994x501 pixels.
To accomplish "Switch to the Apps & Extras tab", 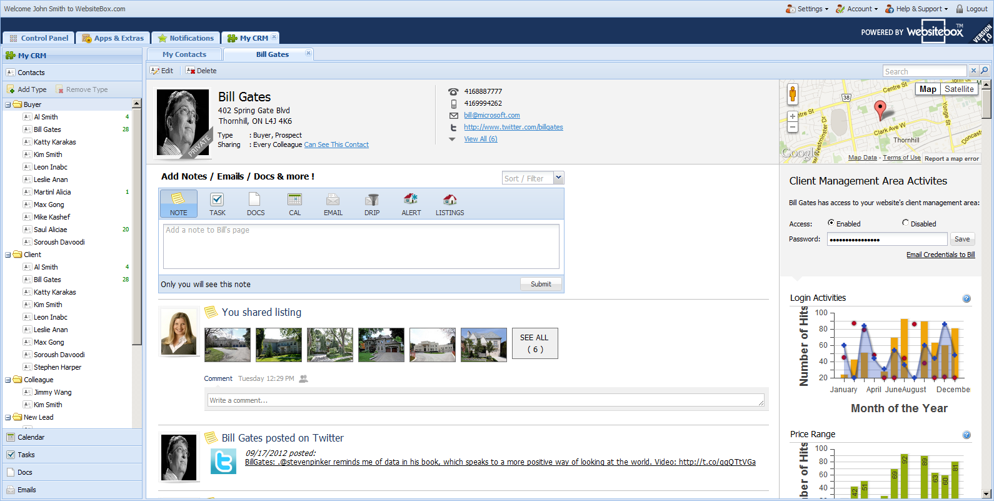I will tap(113, 38).
